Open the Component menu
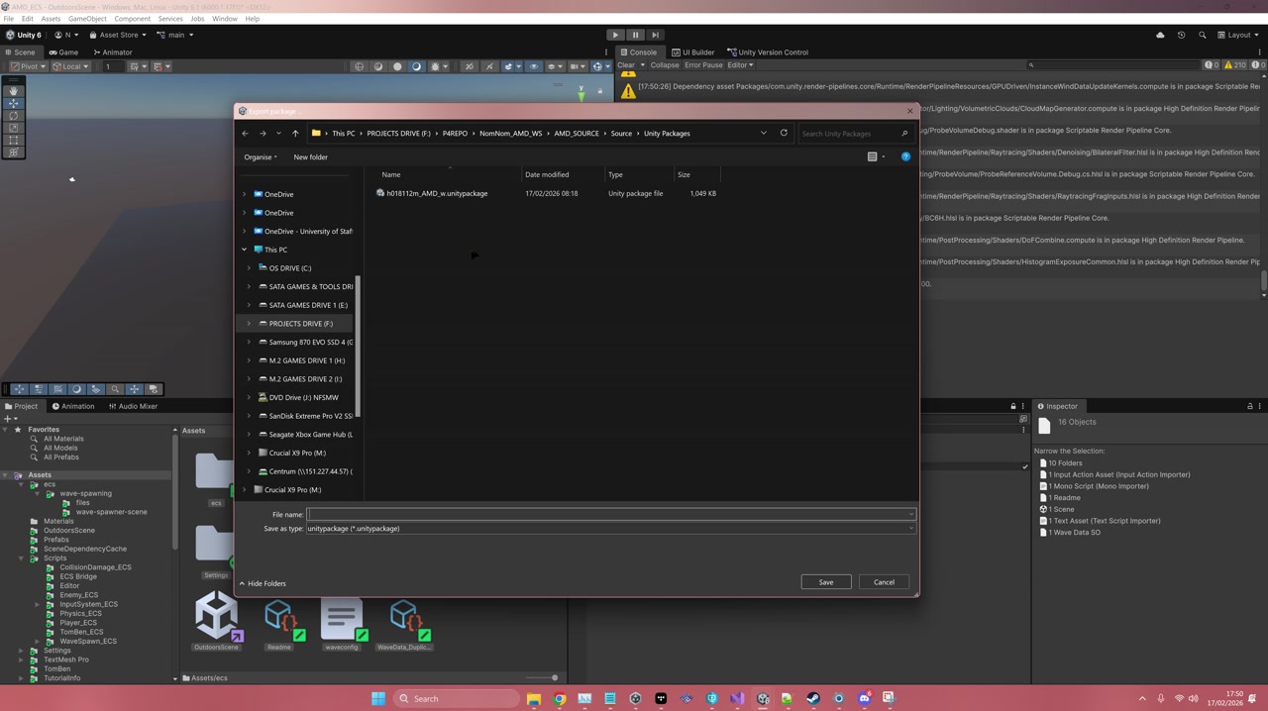Viewport: 1268px width, 711px height. [x=133, y=18]
